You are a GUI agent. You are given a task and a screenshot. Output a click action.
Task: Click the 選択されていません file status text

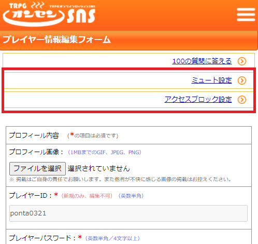point(98,169)
